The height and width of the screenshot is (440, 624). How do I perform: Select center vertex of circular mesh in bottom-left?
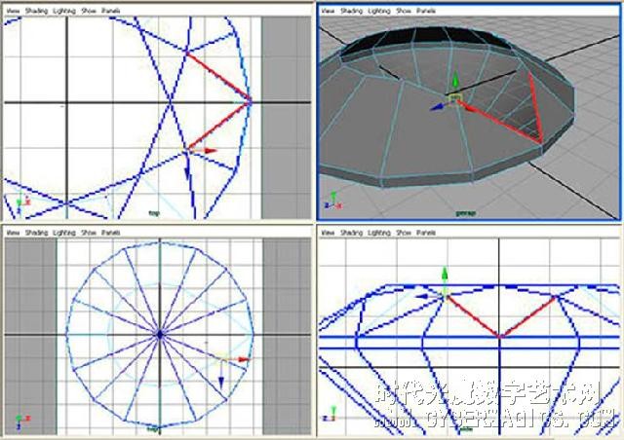click(x=159, y=334)
